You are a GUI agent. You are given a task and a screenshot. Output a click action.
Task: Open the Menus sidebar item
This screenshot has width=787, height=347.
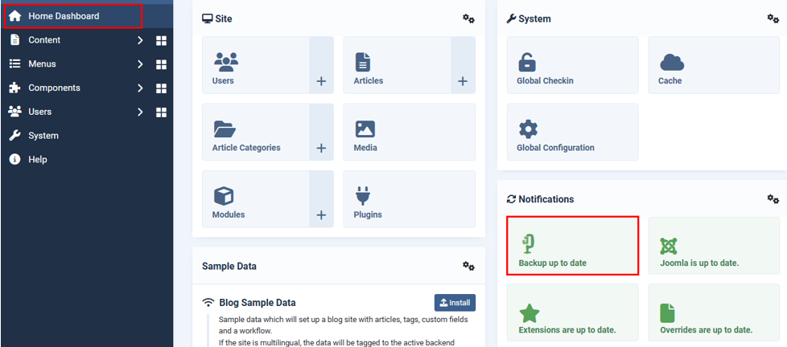click(42, 64)
